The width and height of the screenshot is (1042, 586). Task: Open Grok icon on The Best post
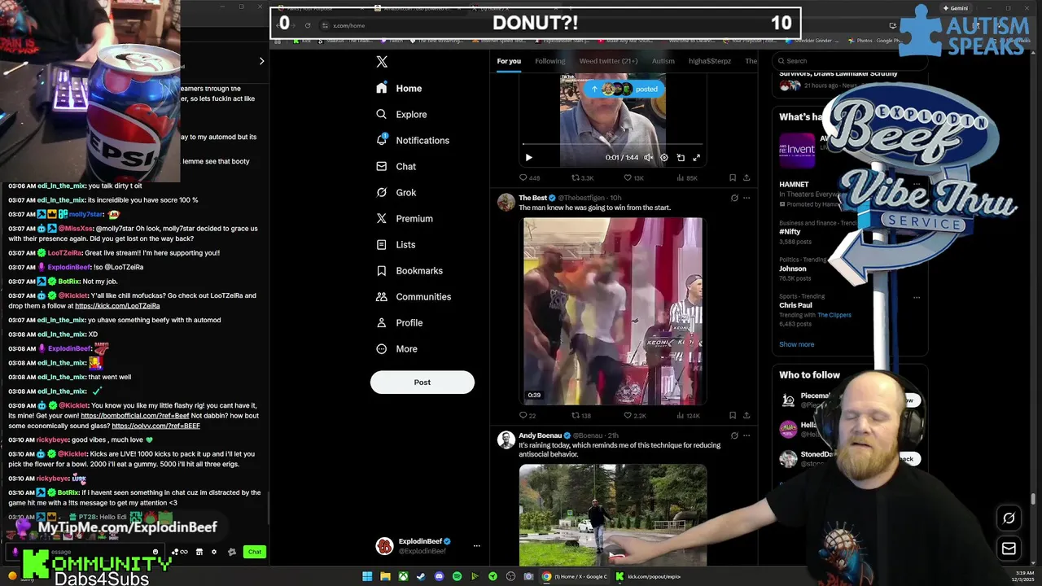coord(734,198)
